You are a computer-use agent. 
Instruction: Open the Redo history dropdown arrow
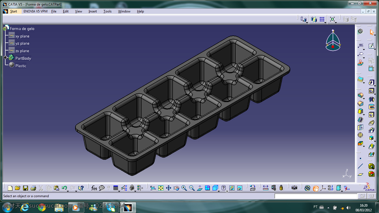[76, 191]
